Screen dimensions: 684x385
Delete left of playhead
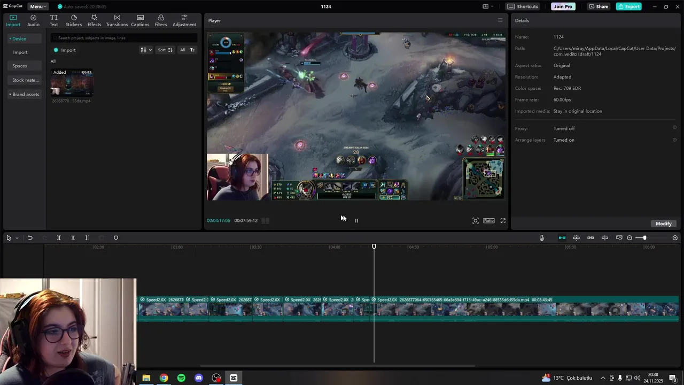click(73, 238)
